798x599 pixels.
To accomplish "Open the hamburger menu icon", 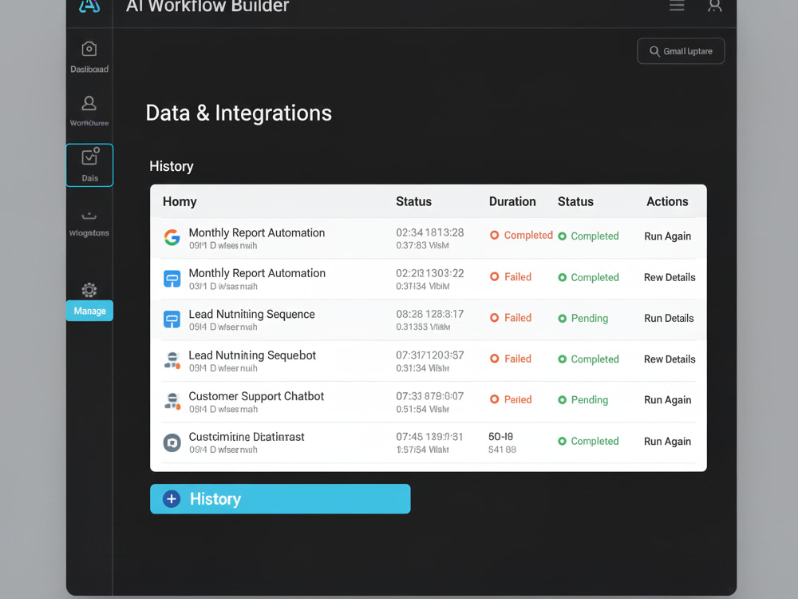I will 677,6.
